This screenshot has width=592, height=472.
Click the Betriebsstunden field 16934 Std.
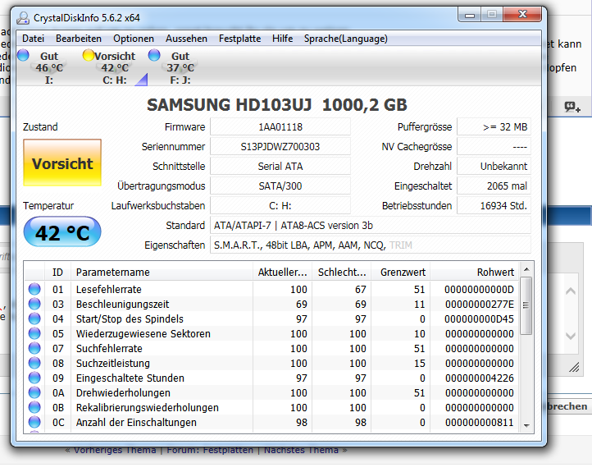click(x=494, y=205)
